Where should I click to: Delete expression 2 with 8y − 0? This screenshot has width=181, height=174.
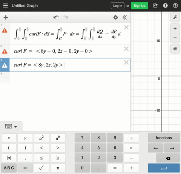[126, 49]
